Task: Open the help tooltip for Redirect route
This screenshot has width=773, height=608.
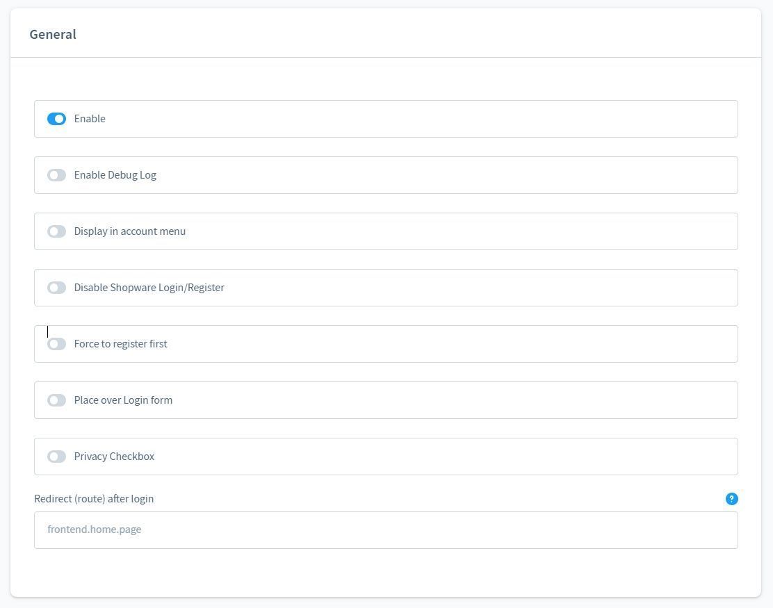Action: (731, 499)
